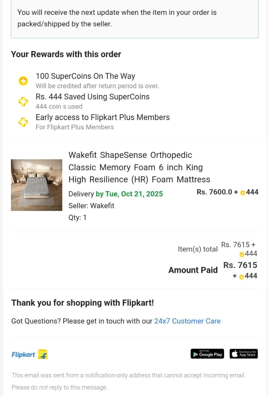
Task: Click the coin icon in Item(s) total
Action: [x=242, y=254]
